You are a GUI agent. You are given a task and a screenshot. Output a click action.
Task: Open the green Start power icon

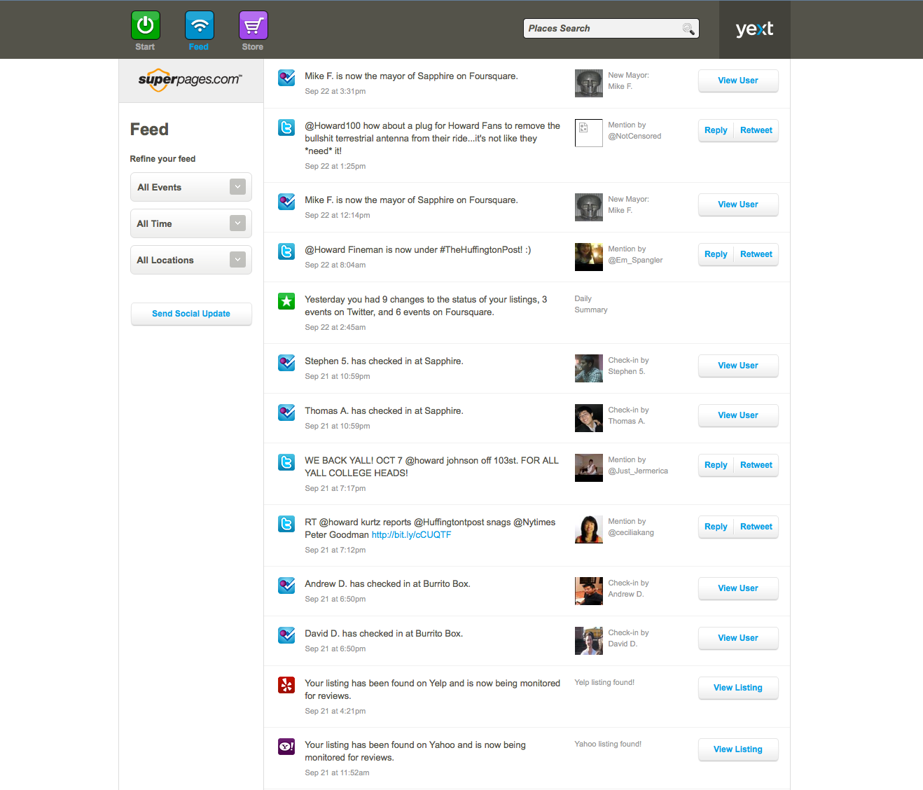[145, 26]
